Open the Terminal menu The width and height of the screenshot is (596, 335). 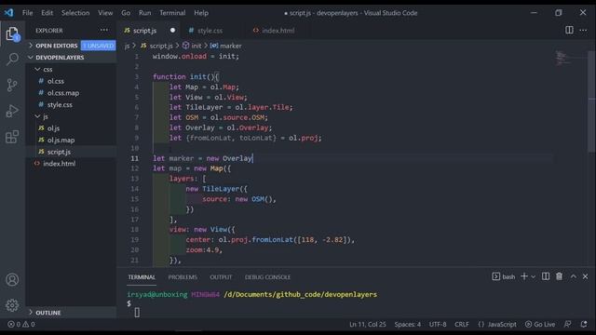tap(172, 12)
